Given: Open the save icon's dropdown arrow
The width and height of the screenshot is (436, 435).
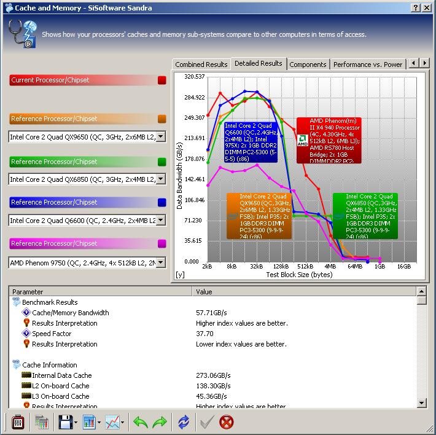Looking at the screenshot, I should 76,423.
